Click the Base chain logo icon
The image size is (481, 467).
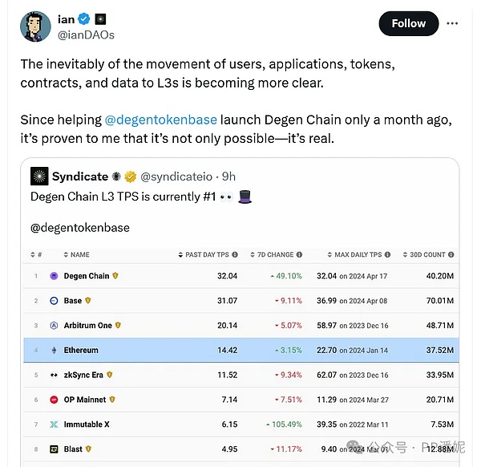click(x=55, y=301)
